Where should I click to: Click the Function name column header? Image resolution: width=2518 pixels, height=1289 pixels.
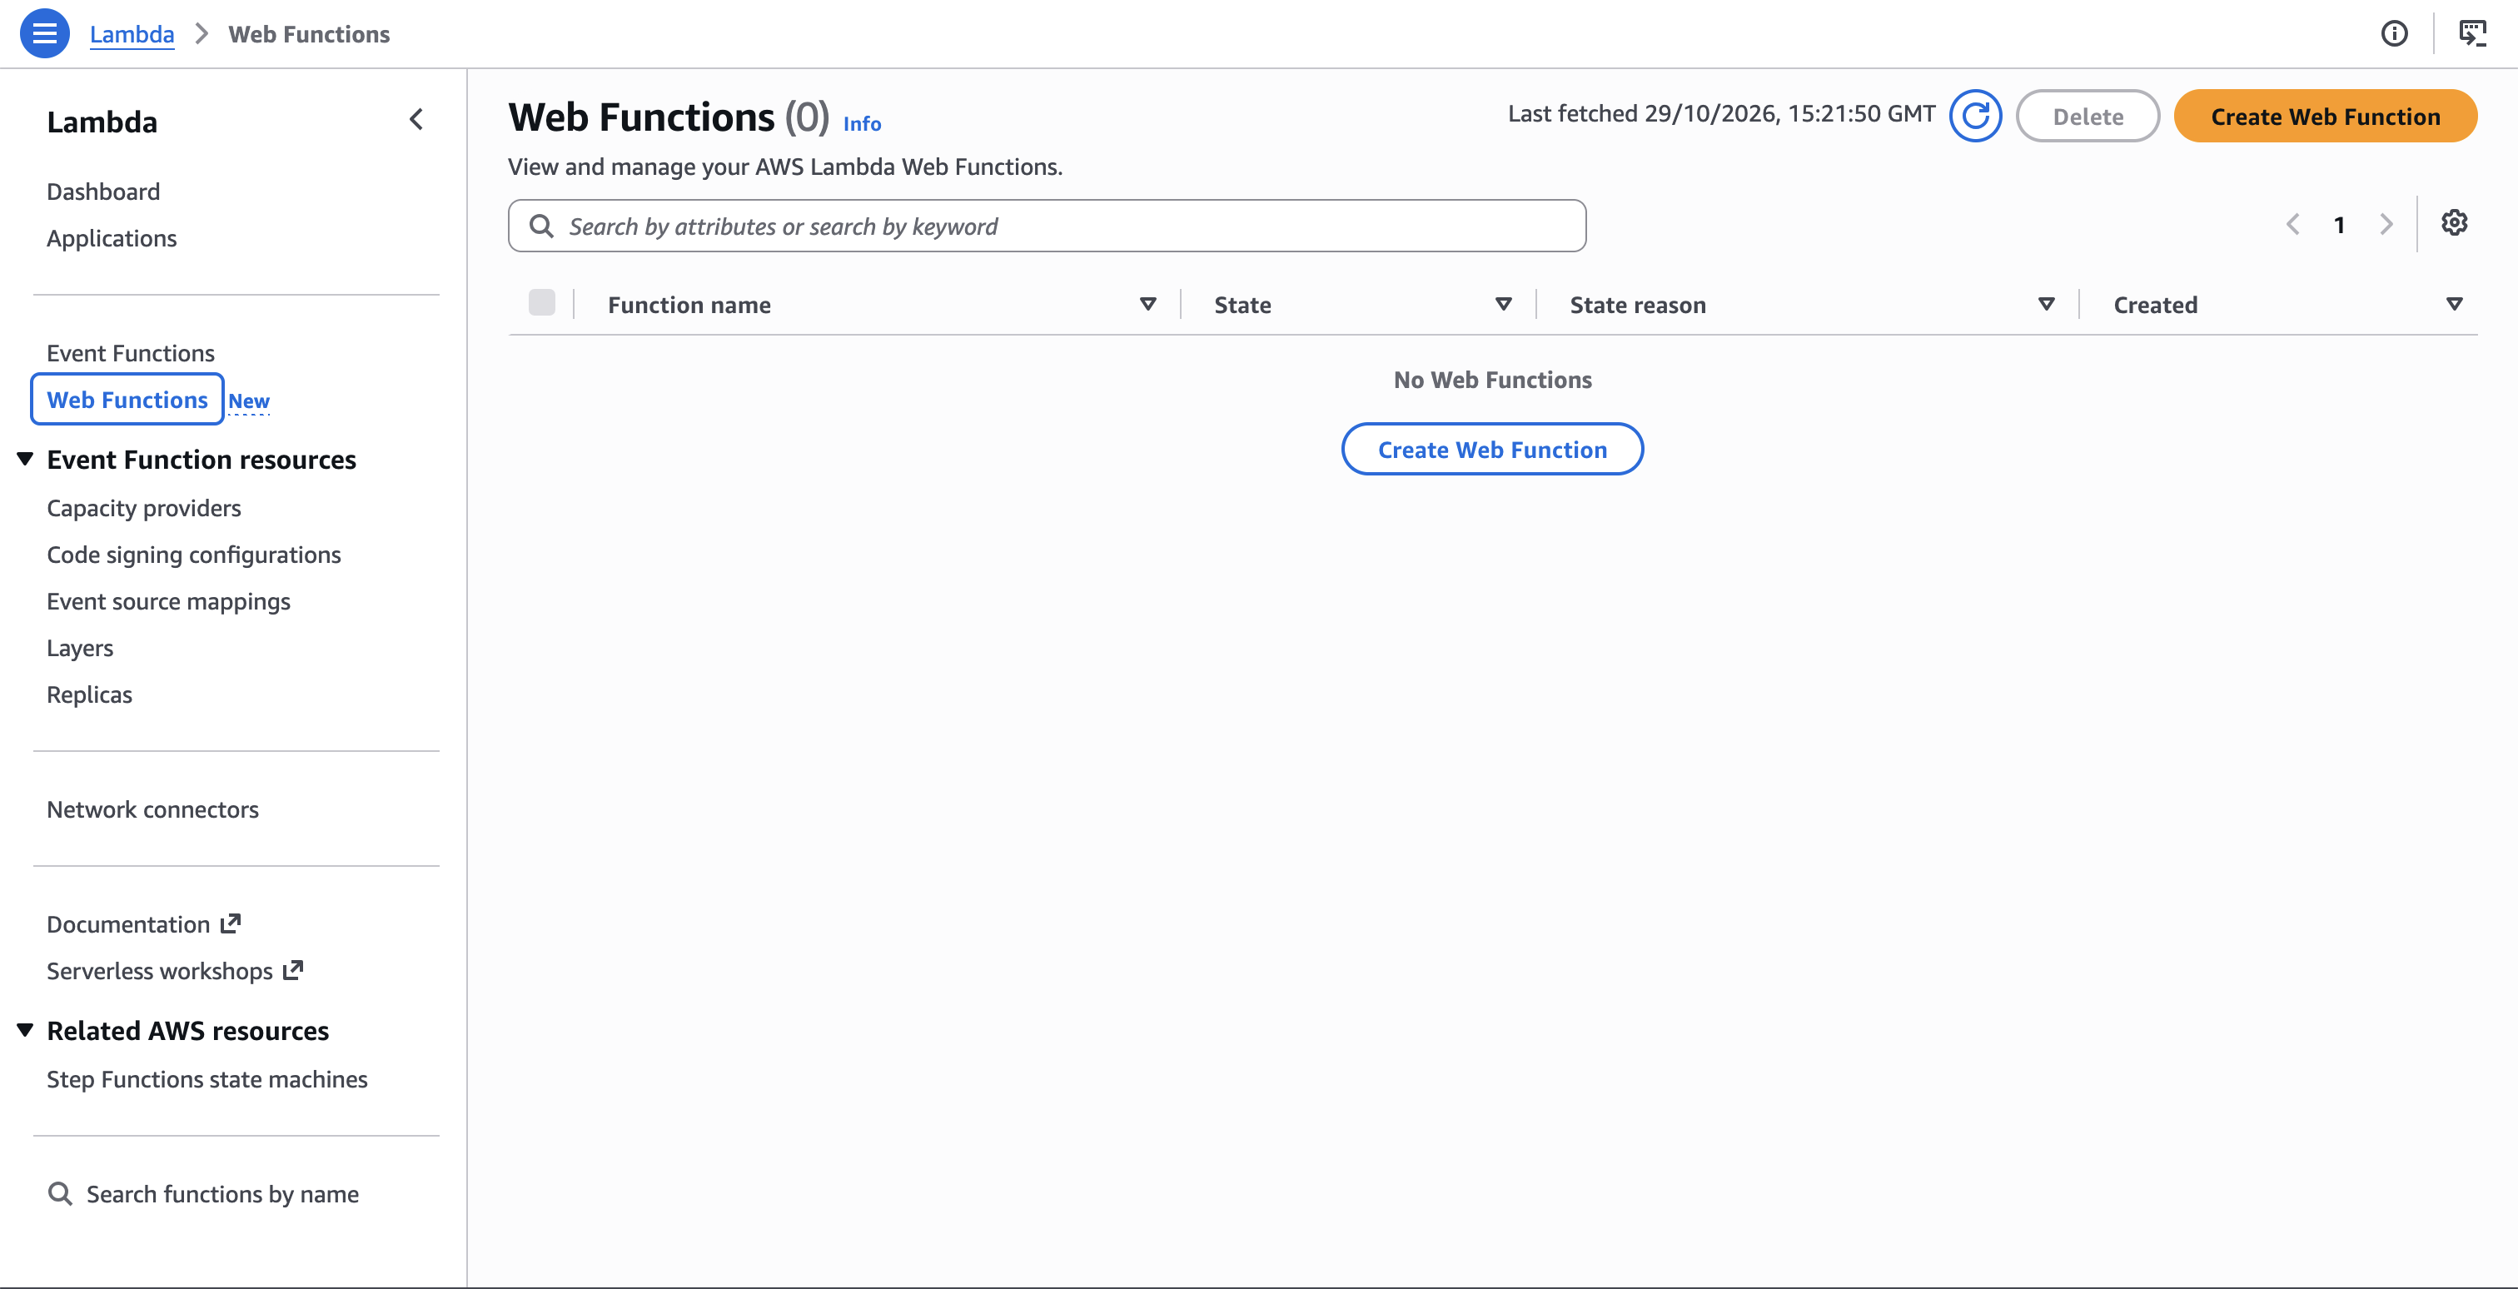(x=689, y=305)
